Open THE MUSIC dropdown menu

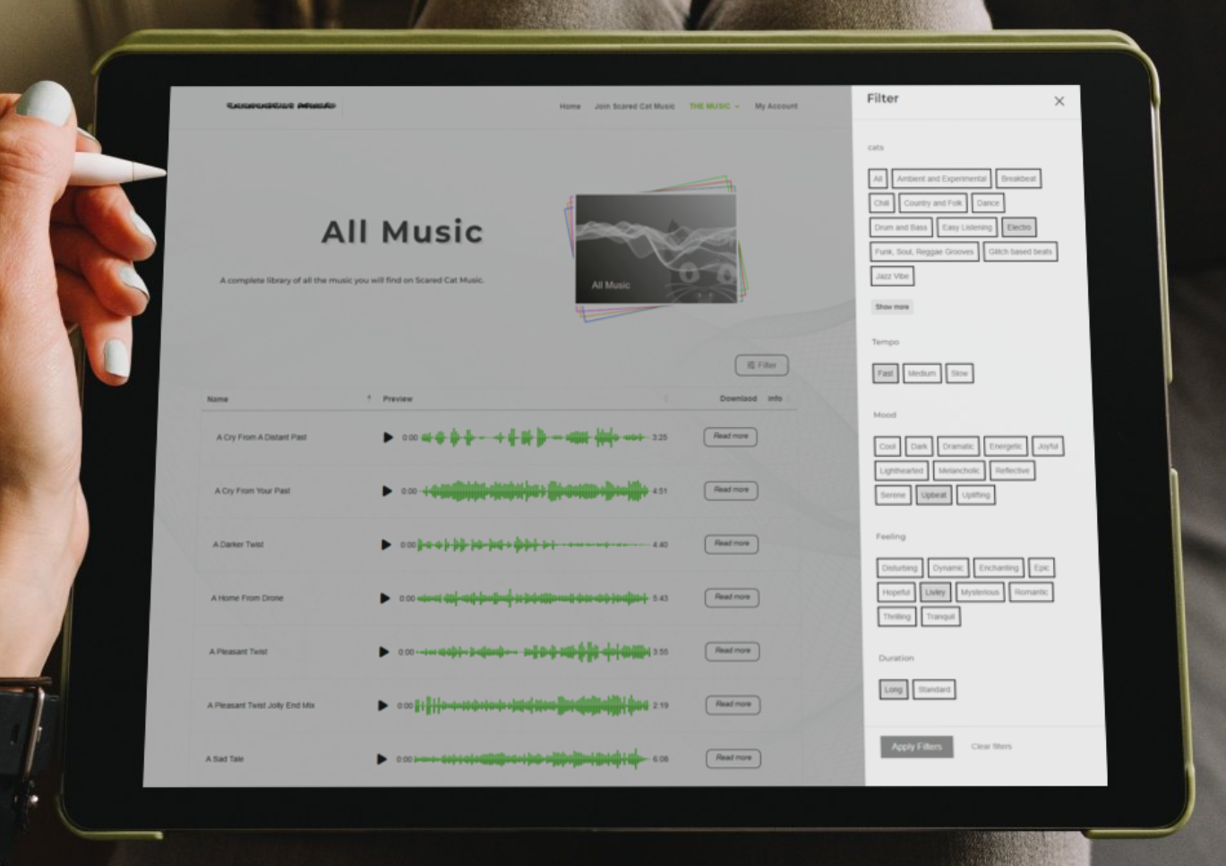[x=714, y=107]
